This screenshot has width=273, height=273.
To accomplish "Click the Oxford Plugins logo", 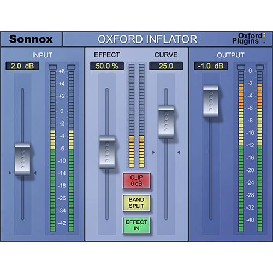I will point(248,38).
